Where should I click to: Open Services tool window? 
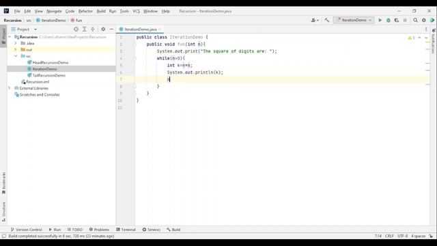click(152, 230)
